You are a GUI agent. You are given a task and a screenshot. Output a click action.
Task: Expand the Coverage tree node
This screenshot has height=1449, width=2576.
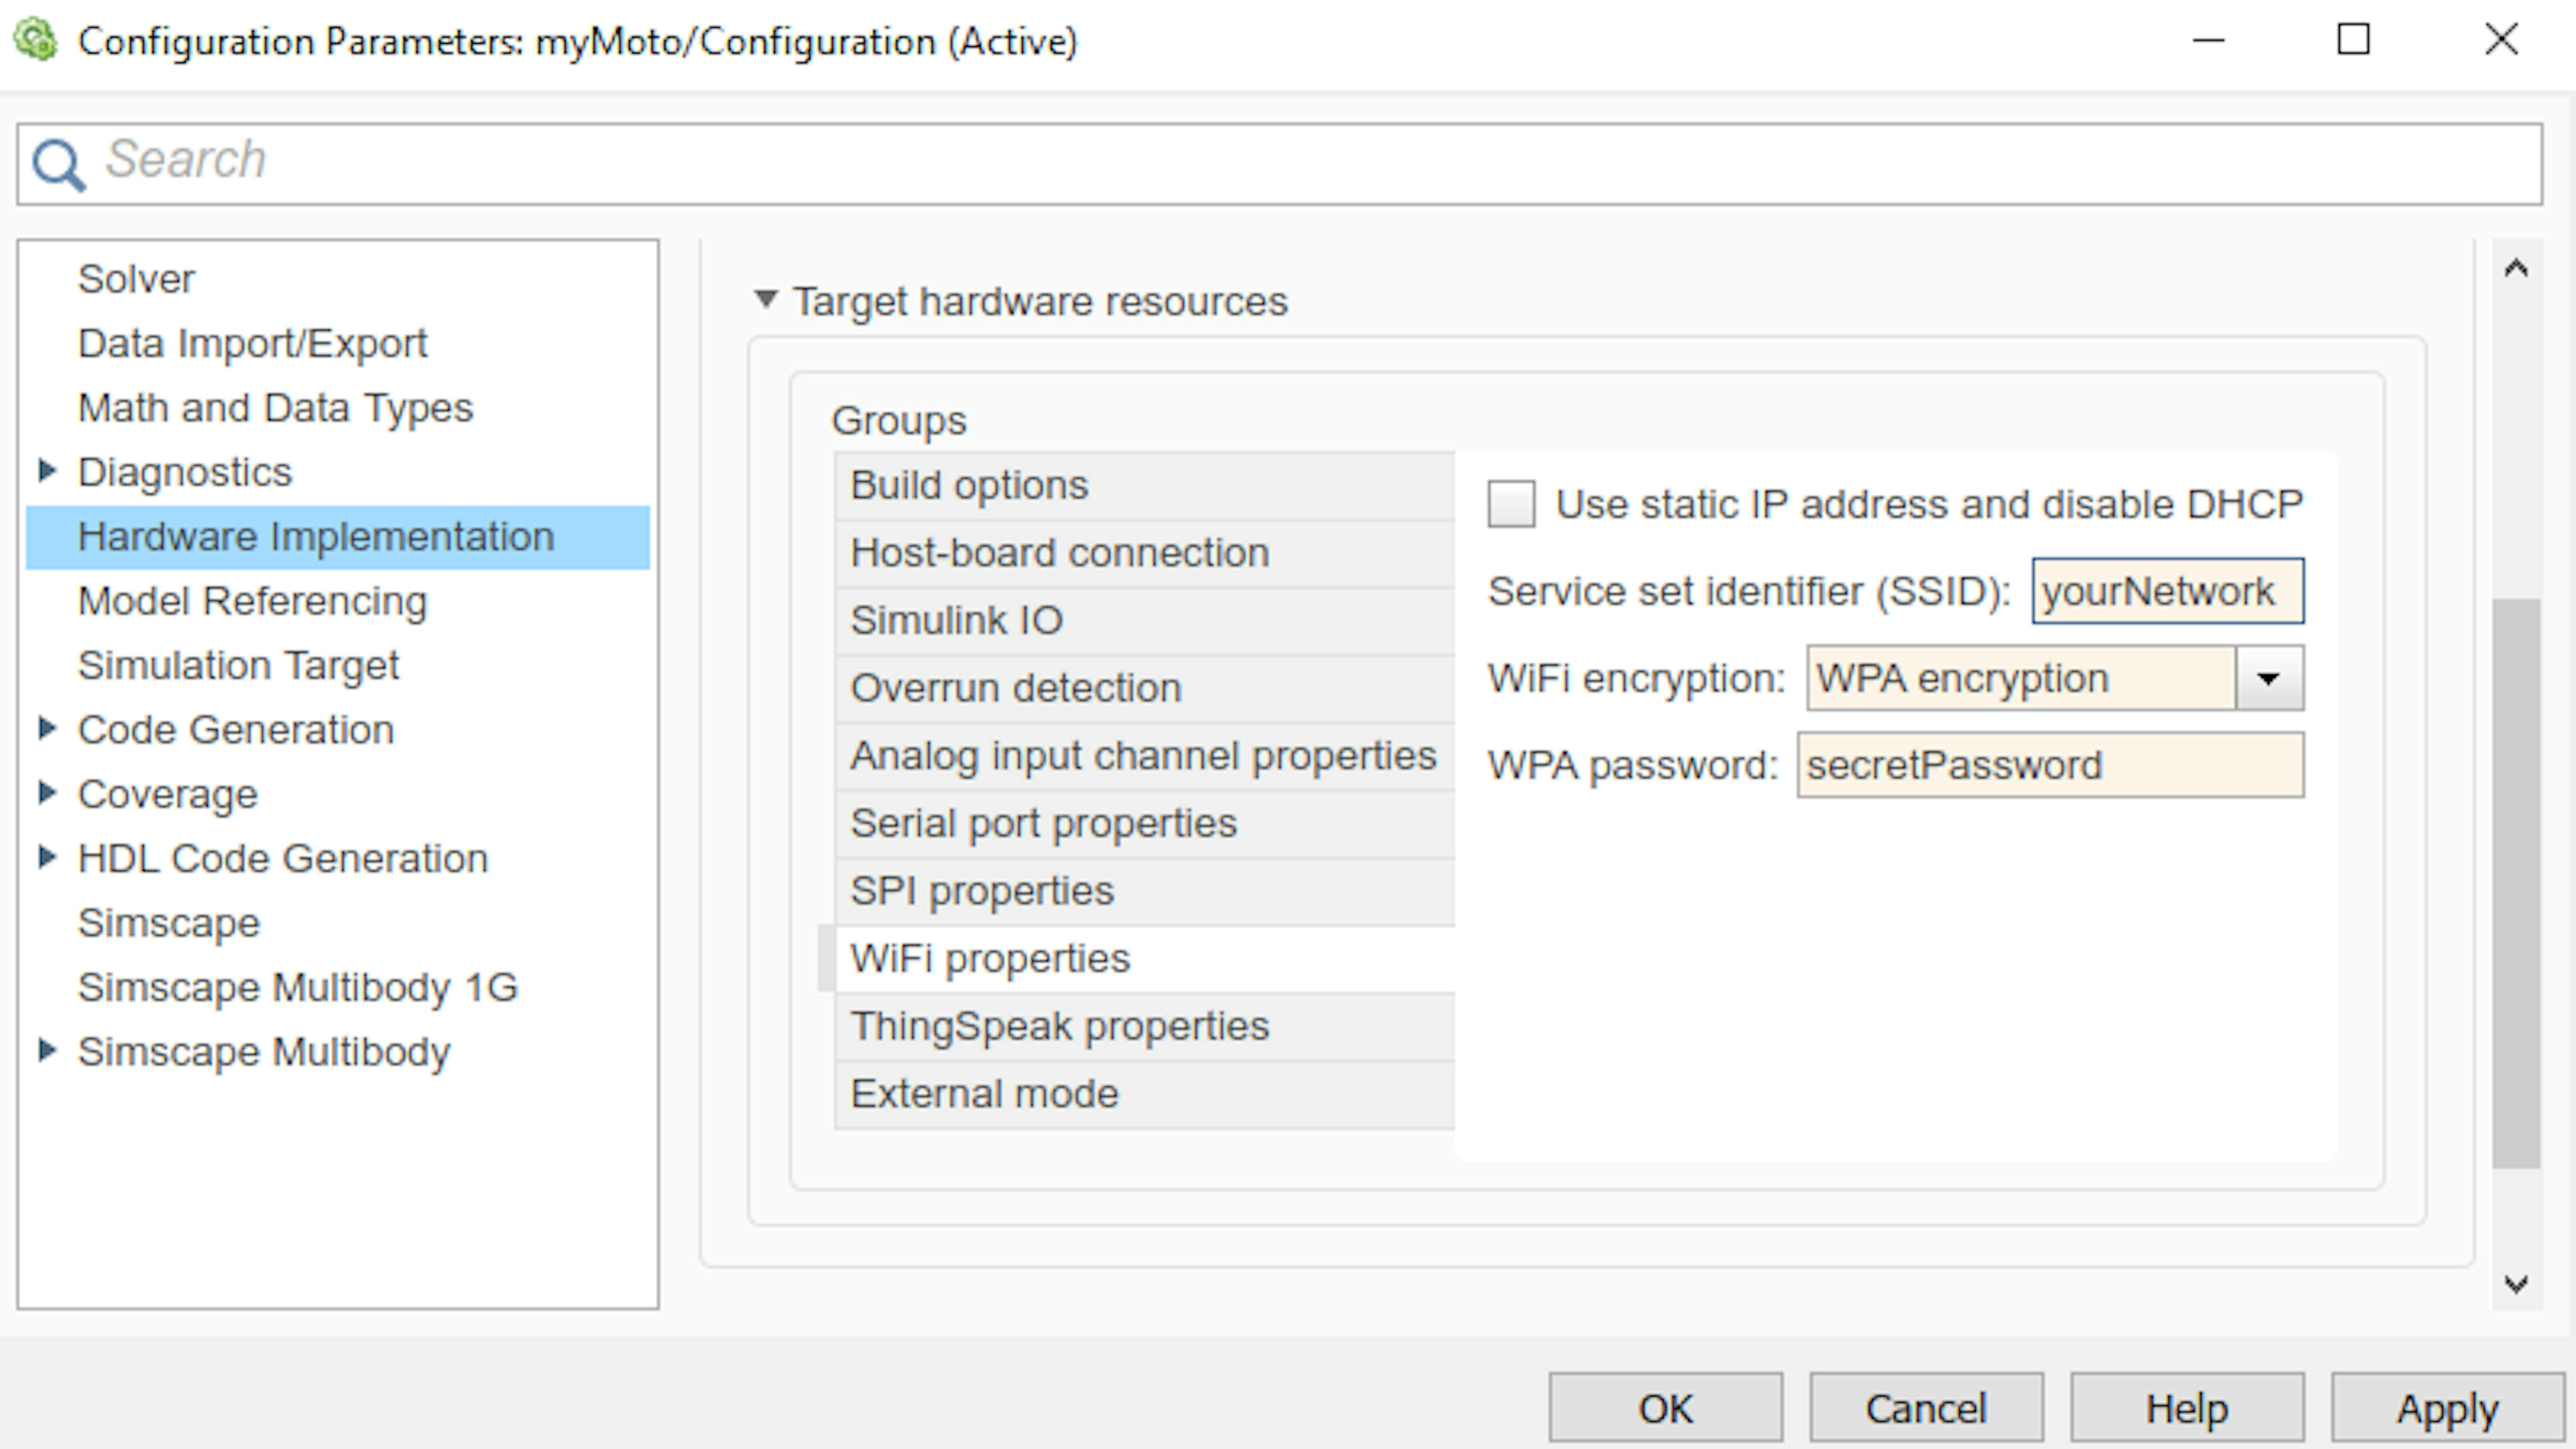pos(46,792)
